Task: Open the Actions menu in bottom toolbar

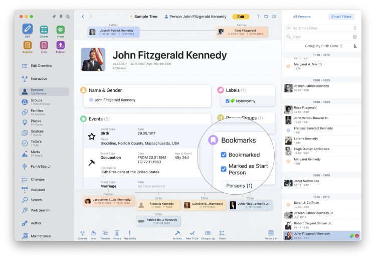Action: (x=177, y=235)
